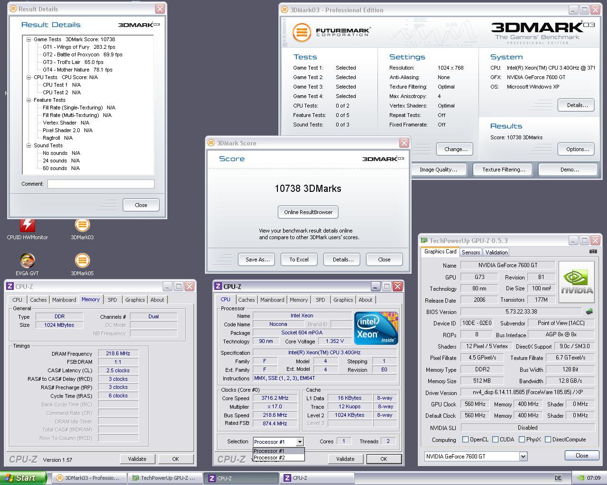
Task: Click the Demo button in 3DMark03
Action: (x=569, y=170)
